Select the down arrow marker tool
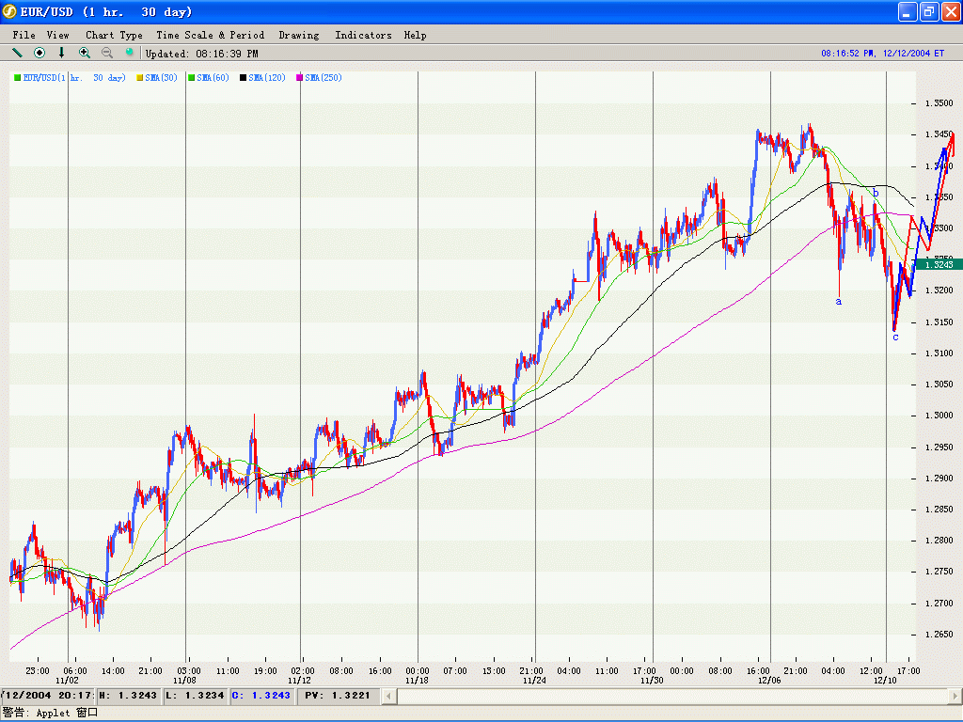This screenshot has width=963, height=722. (x=62, y=53)
